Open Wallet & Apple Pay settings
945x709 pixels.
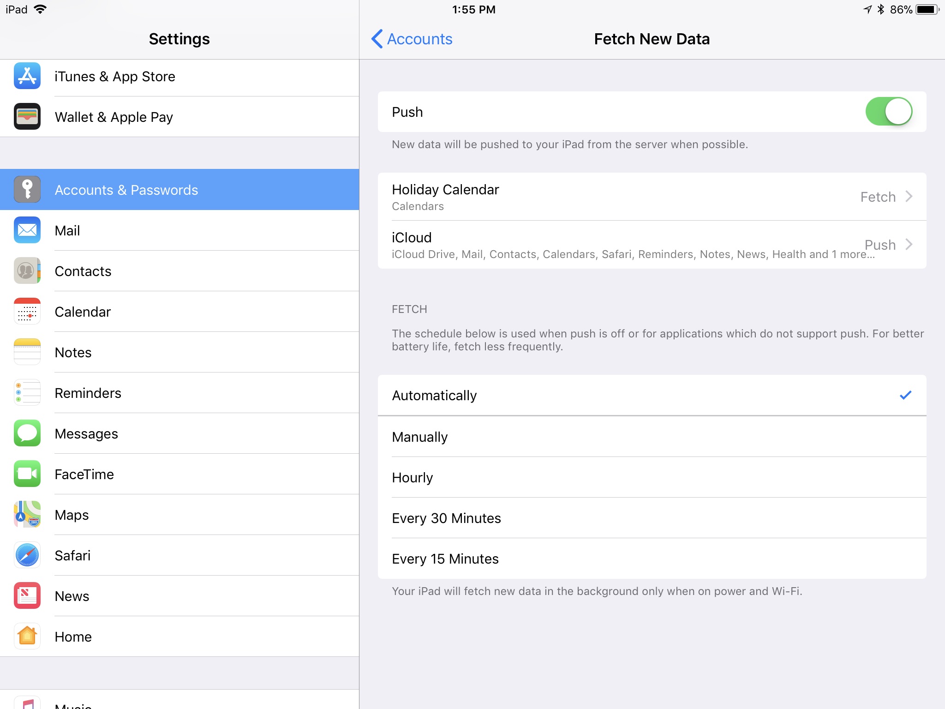[x=179, y=117]
